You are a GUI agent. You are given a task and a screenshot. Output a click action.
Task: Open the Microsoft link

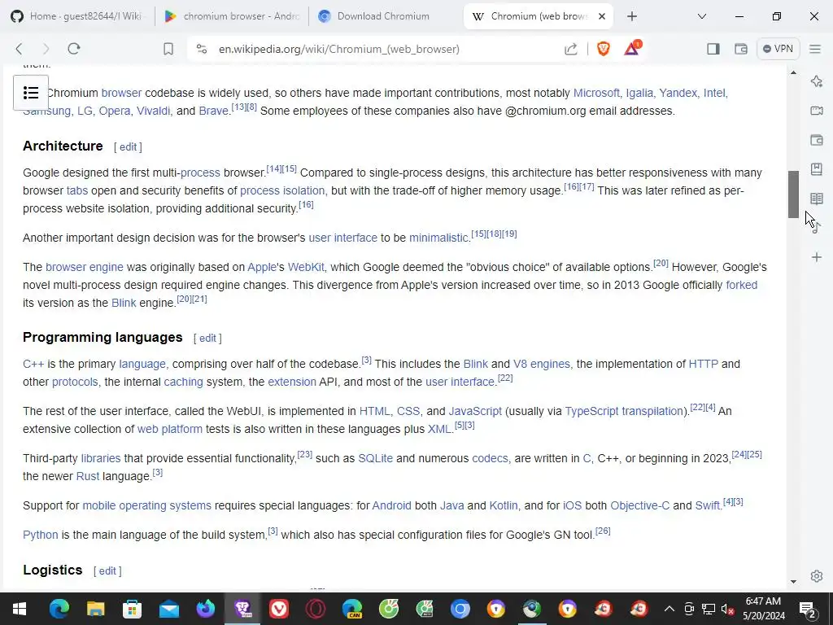pyautogui.click(x=596, y=93)
